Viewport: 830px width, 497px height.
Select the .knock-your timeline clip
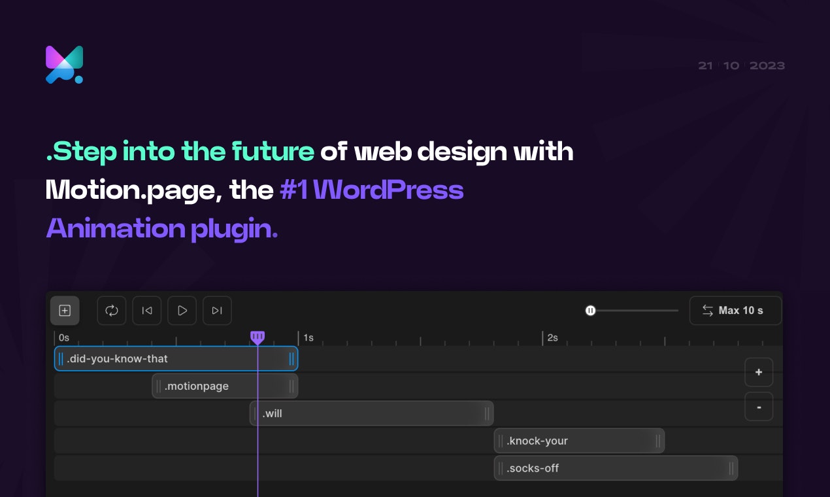click(x=579, y=441)
